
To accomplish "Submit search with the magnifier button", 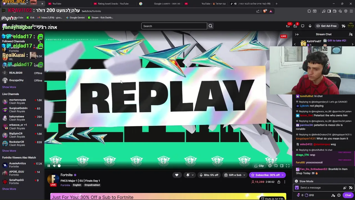I will coord(211,26).
